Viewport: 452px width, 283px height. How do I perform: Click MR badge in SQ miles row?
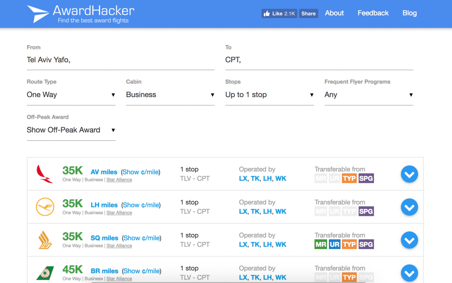pyautogui.click(x=320, y=245)
